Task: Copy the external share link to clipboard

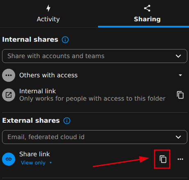Action: click(163, 159)
